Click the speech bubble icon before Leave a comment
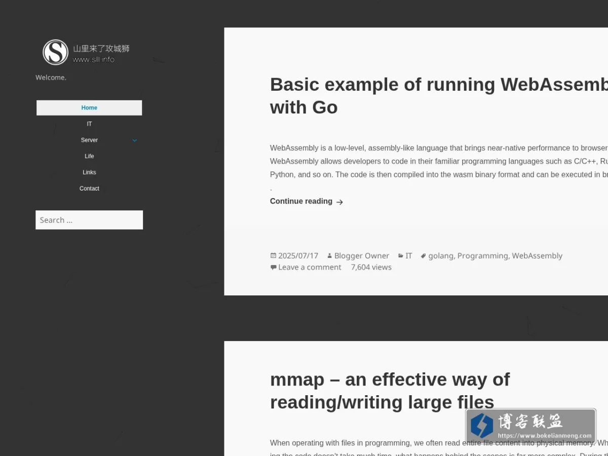The width and height of the screenshot is (608, 456). pyautogui.click(x=273, y=267)
